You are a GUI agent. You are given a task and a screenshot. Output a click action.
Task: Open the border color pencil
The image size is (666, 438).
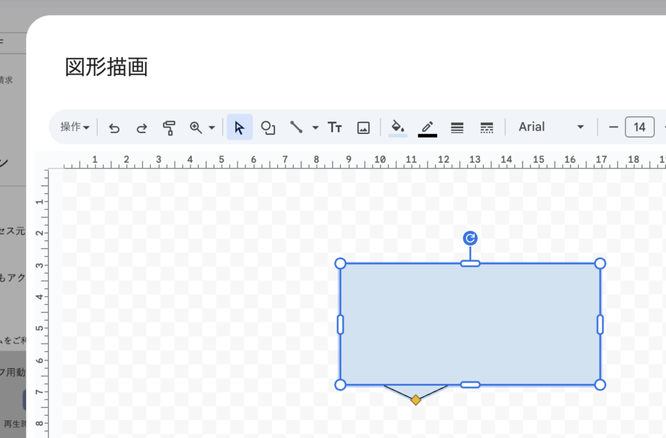[427, 127]
